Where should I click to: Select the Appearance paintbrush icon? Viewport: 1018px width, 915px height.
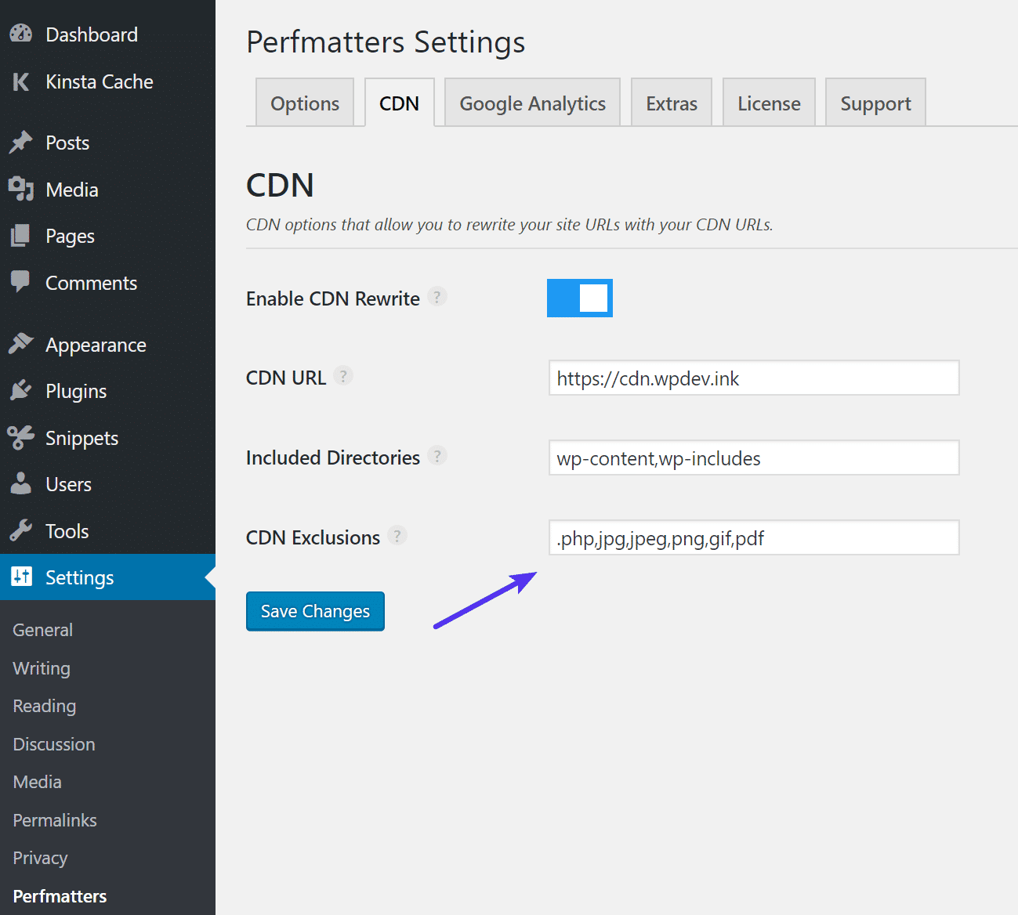[x=20, y=344]
